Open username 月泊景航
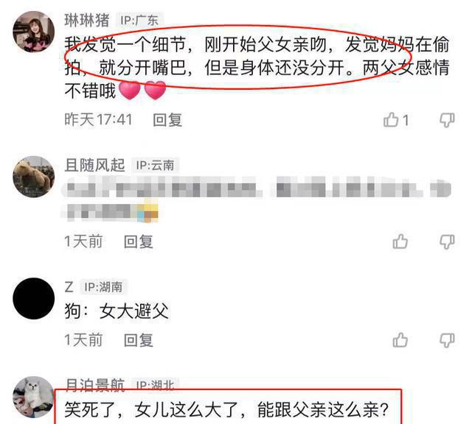 [94, 385]
